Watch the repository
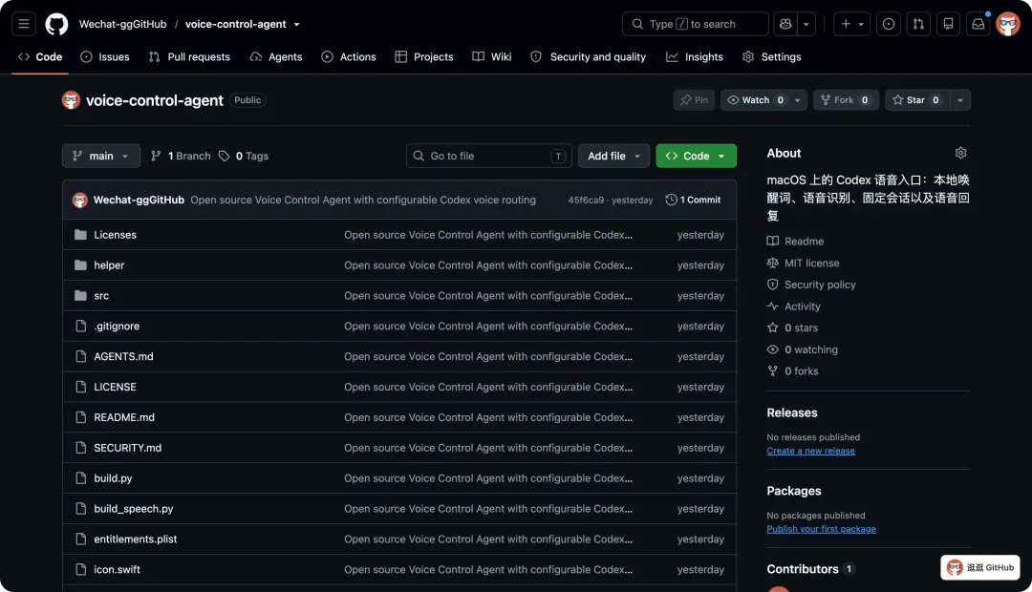 [756, 100]
